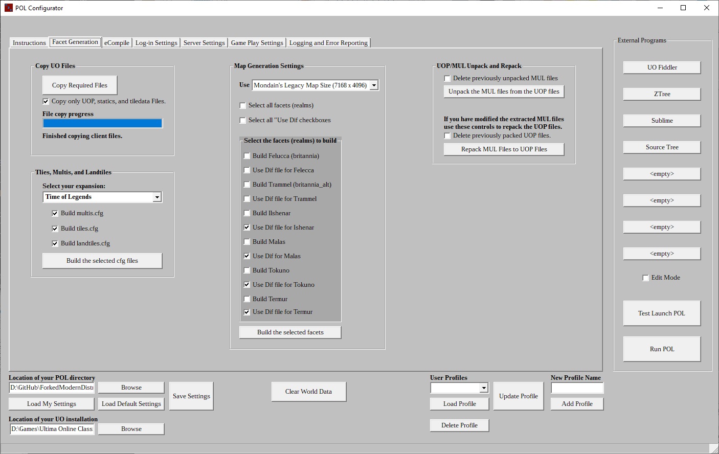Click the POL Configurator app icon in title bar
The height and width of the screenshot is (454, 719).
(8, 8)
